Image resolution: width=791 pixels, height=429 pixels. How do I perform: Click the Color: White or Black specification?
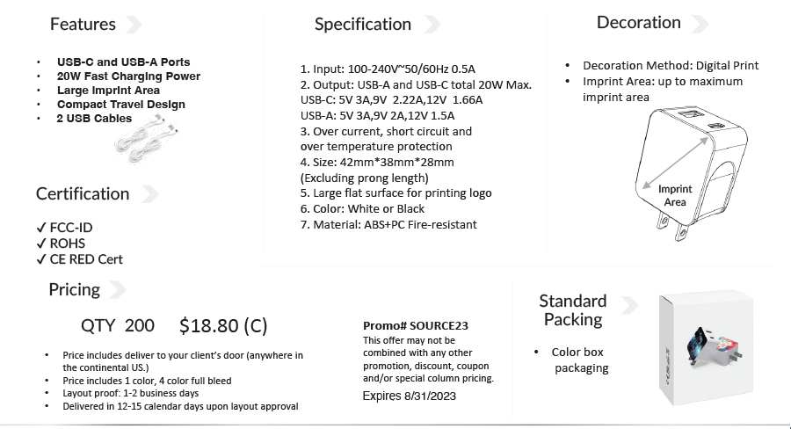coord(362,208)
